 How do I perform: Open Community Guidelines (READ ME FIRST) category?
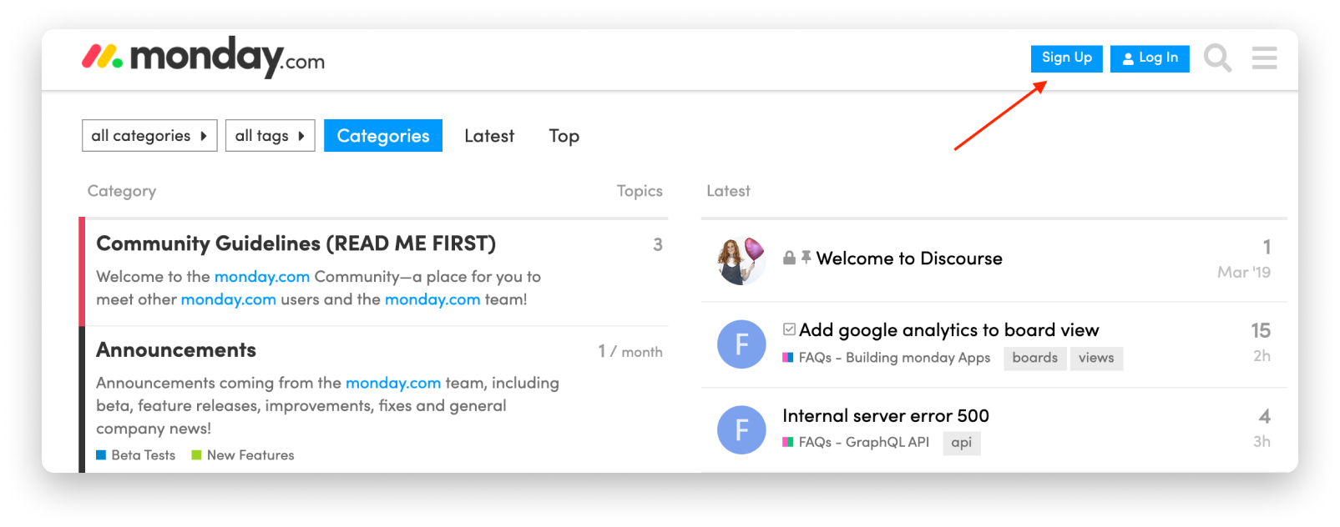296,243
